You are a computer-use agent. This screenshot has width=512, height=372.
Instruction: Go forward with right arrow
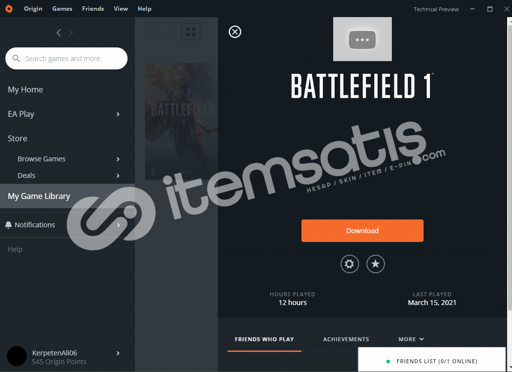click(x=70, y=33)
